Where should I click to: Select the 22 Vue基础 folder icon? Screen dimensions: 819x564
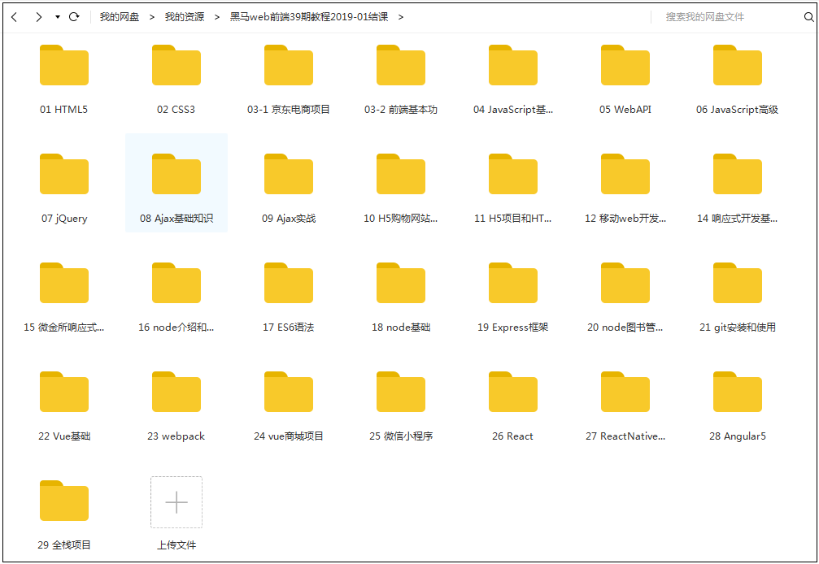coord(64,392)
